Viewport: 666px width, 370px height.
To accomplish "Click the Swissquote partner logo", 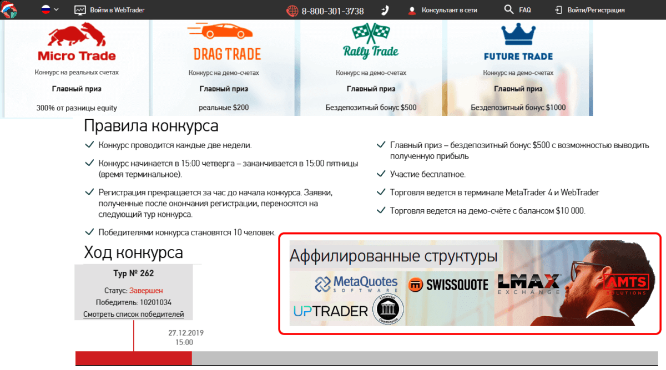I will pyautogui.click(x=448, y=285).
